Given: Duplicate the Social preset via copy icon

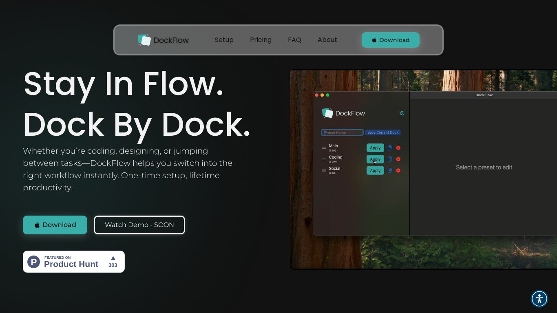Looking at the screenshot, I should click(x=390, y=171).
